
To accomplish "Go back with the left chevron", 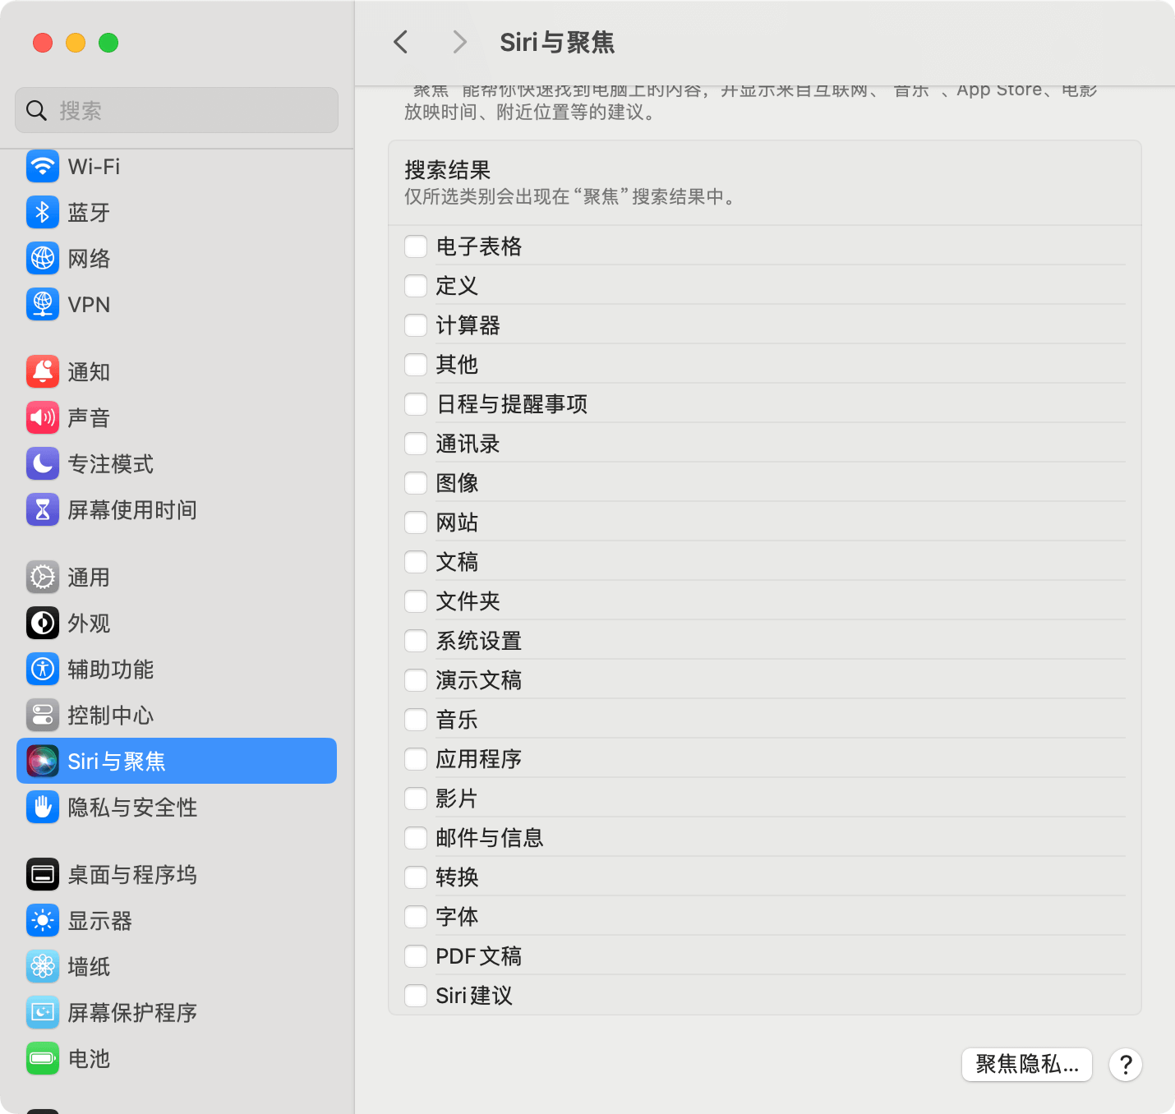I will pyautogui.click(x=401, y=42).
